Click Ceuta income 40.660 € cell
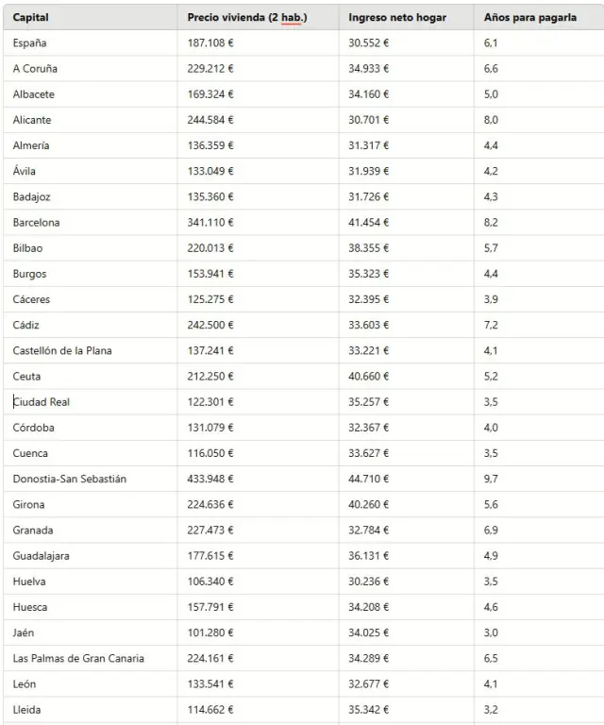 click(368, 377)
